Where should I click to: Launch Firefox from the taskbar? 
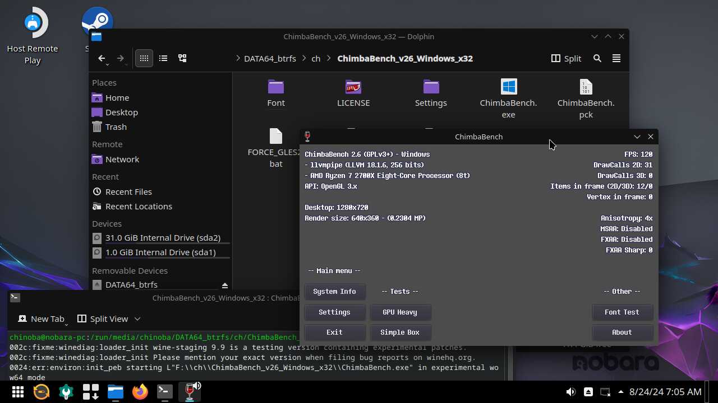tap(140, 392)
